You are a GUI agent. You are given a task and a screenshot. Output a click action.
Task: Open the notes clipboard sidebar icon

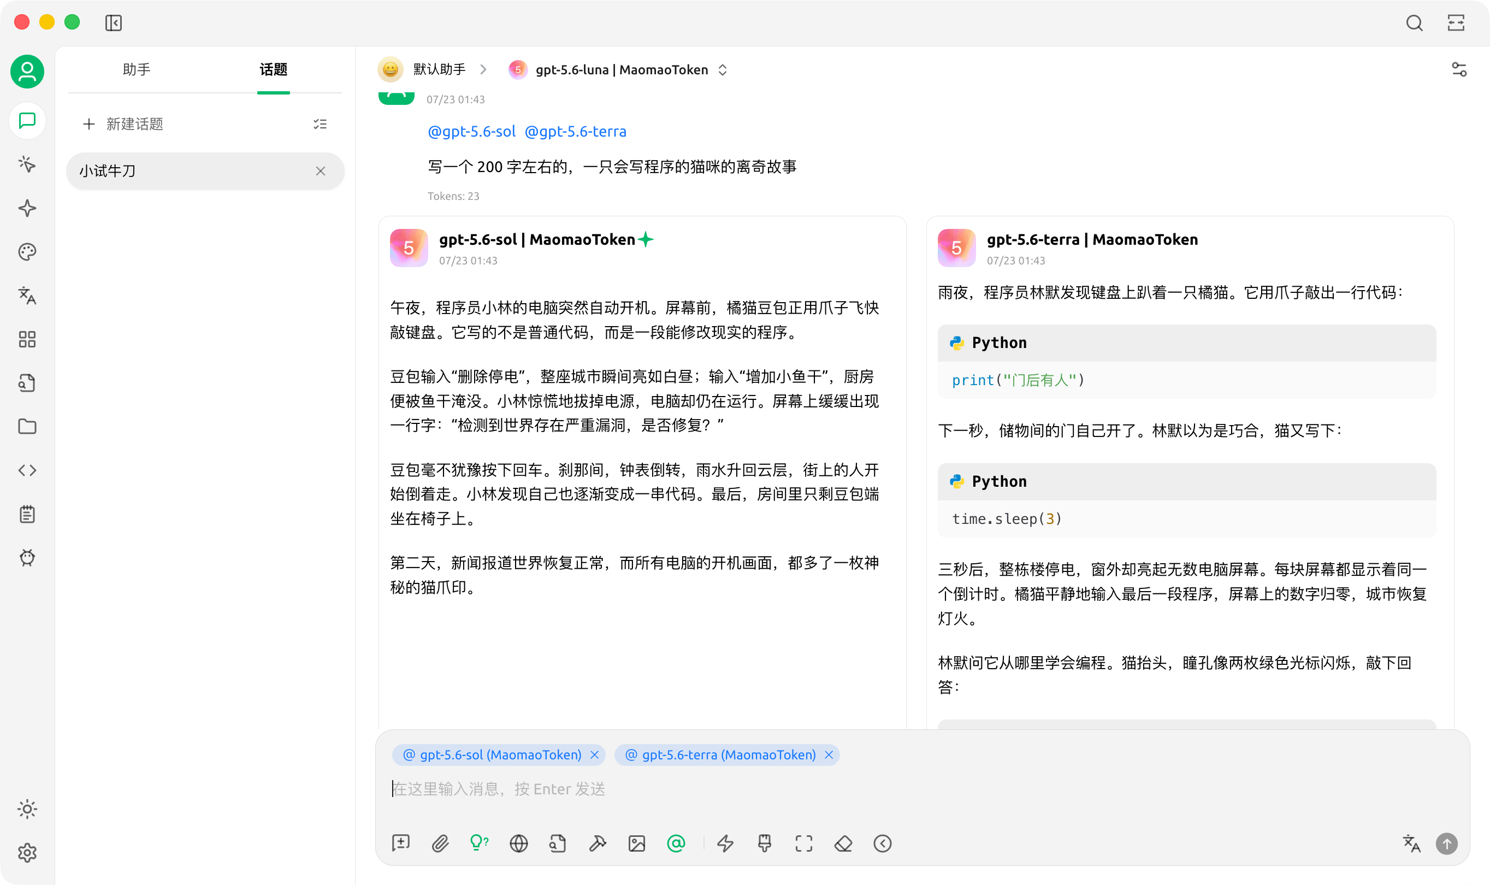coord(27,514)
